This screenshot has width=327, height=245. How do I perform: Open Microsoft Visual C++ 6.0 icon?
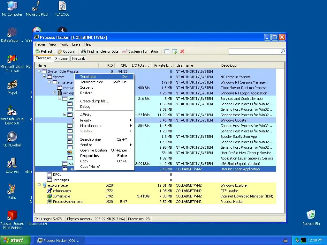12,64
